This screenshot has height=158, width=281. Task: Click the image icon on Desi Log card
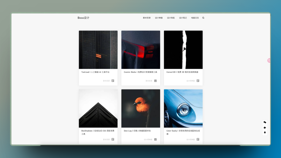click(x=155, y=140)
